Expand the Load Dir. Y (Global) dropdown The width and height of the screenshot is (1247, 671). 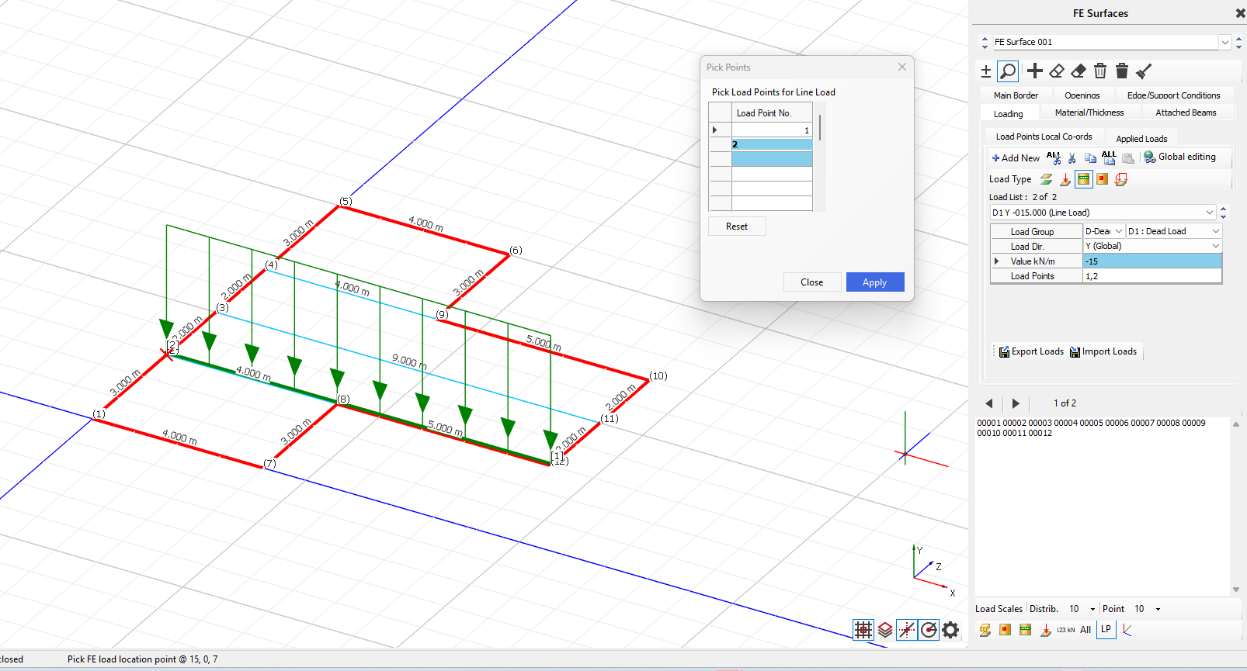(1215, 246)
